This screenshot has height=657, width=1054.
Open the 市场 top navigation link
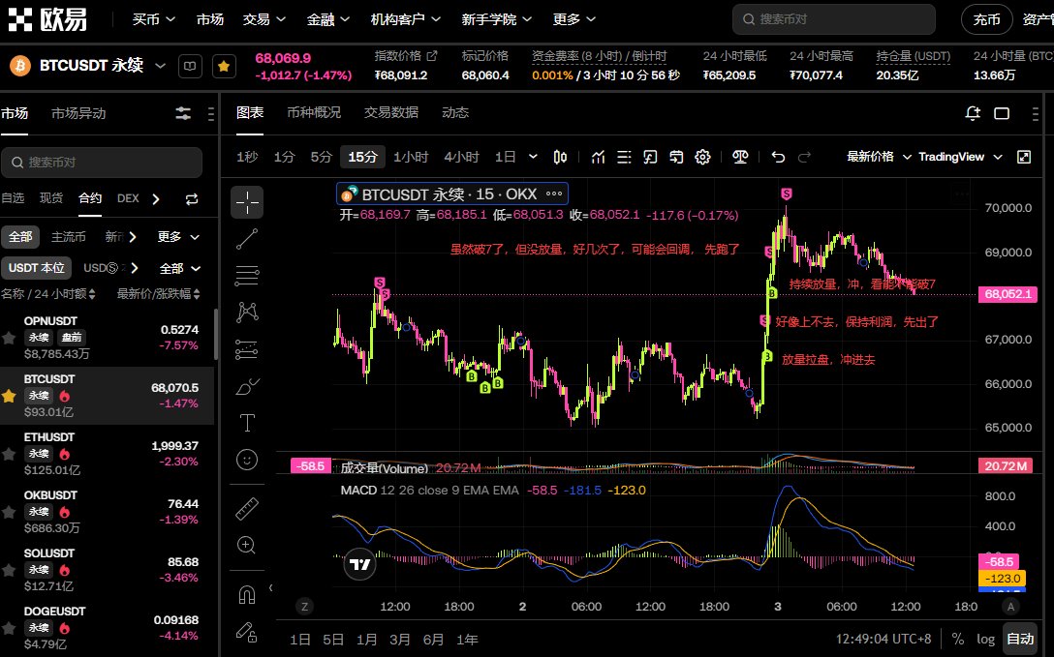(x=209, y=19)
